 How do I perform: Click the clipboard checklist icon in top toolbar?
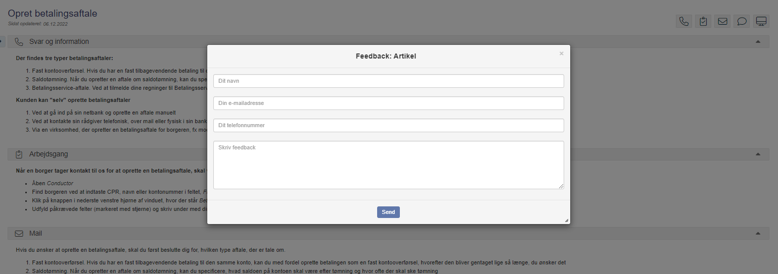click(703, 21)
